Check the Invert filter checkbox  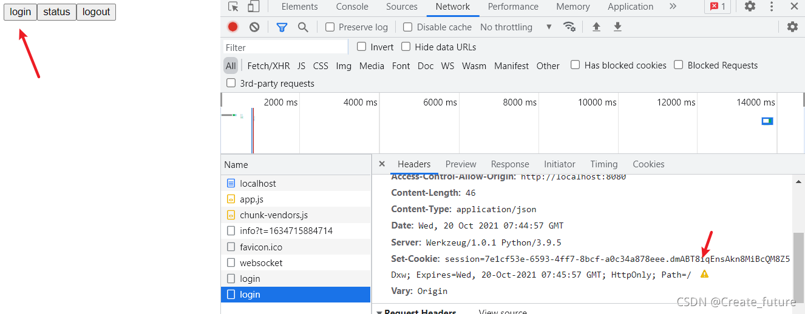[x=361, y=47]
